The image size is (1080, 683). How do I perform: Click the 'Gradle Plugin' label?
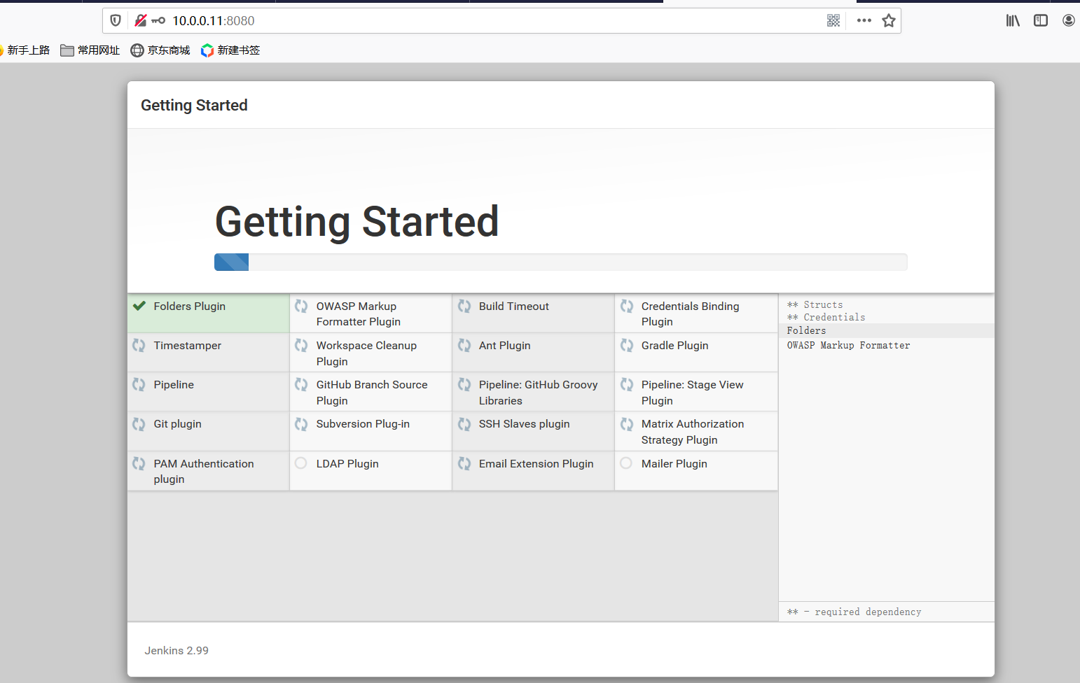click(675, 346)
